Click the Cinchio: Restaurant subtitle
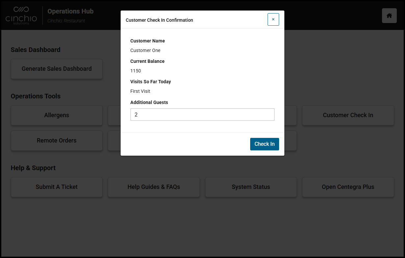The image size is (405, 258). click(66, 21)
